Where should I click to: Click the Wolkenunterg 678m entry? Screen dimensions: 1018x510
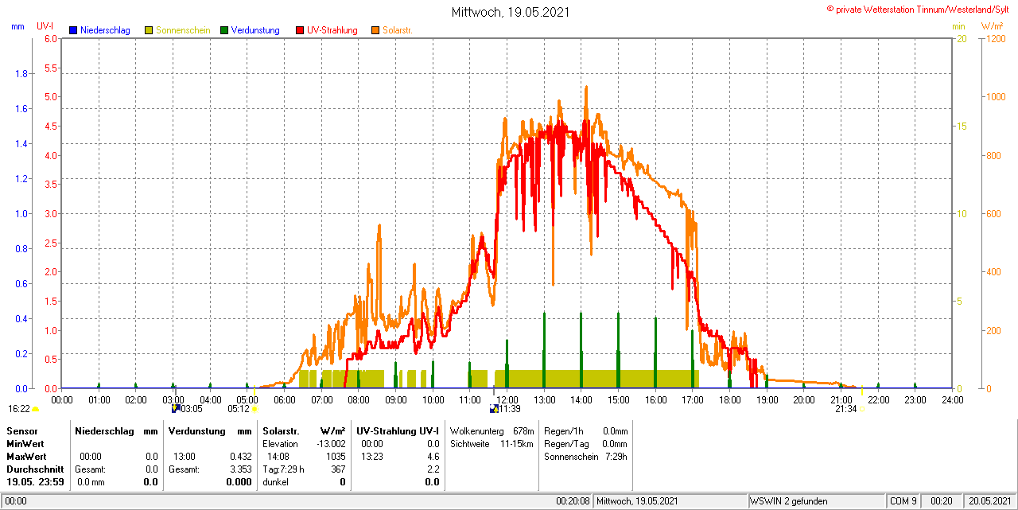tap(492, 430)
